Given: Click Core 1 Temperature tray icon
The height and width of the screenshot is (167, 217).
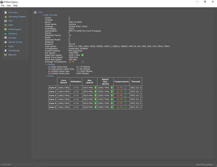Looking at the screenshot, I should [x=125, y=91].
